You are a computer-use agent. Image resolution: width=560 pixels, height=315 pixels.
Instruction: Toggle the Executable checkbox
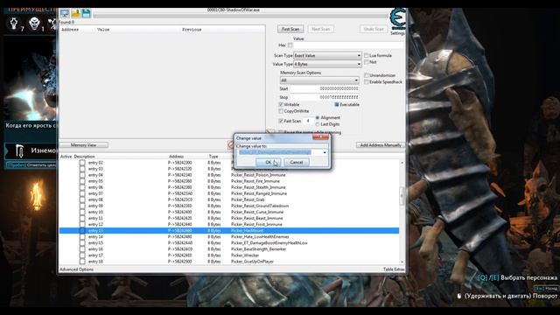pyautogui.click(x=337, y=105)
